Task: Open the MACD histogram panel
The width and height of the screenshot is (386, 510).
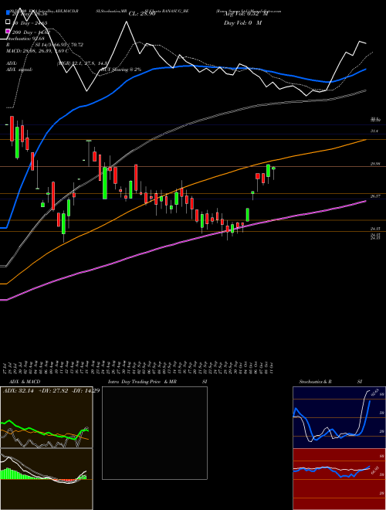Action: coord(46,479)
